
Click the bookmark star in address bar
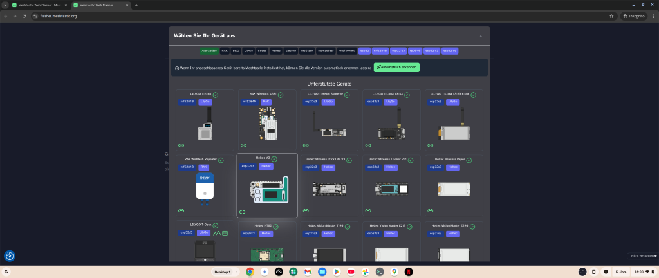(x=611, y=15)
